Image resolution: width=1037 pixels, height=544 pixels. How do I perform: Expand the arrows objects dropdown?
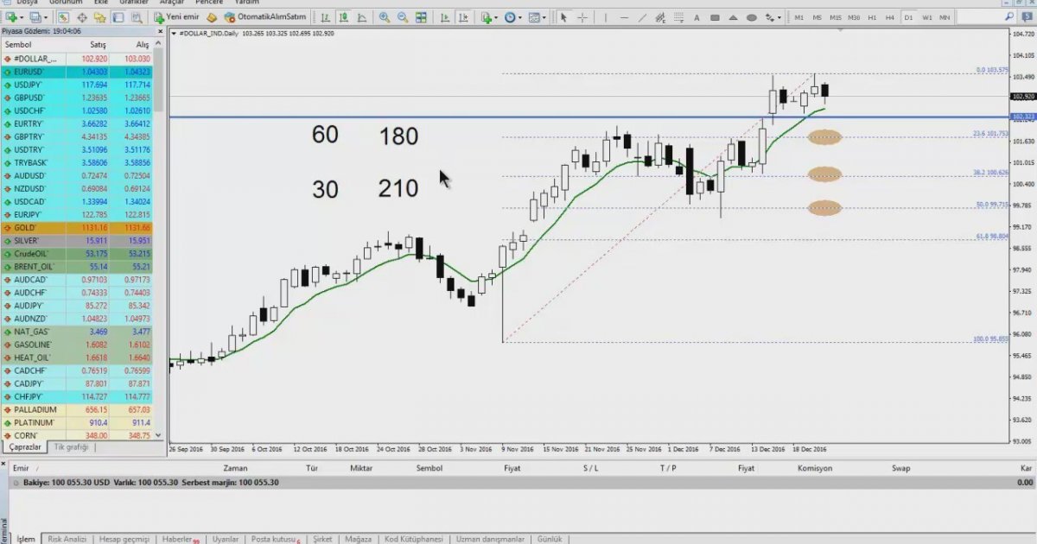(779, 17)
